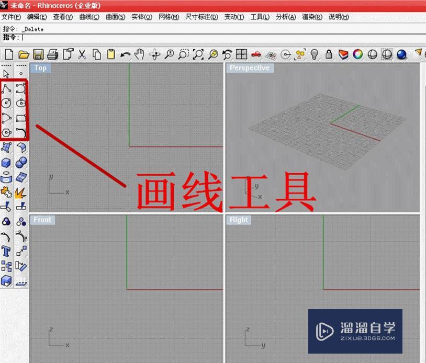Click the Right viewport title
The width and height of the screenshot is (426, 363).
[239, 220]
